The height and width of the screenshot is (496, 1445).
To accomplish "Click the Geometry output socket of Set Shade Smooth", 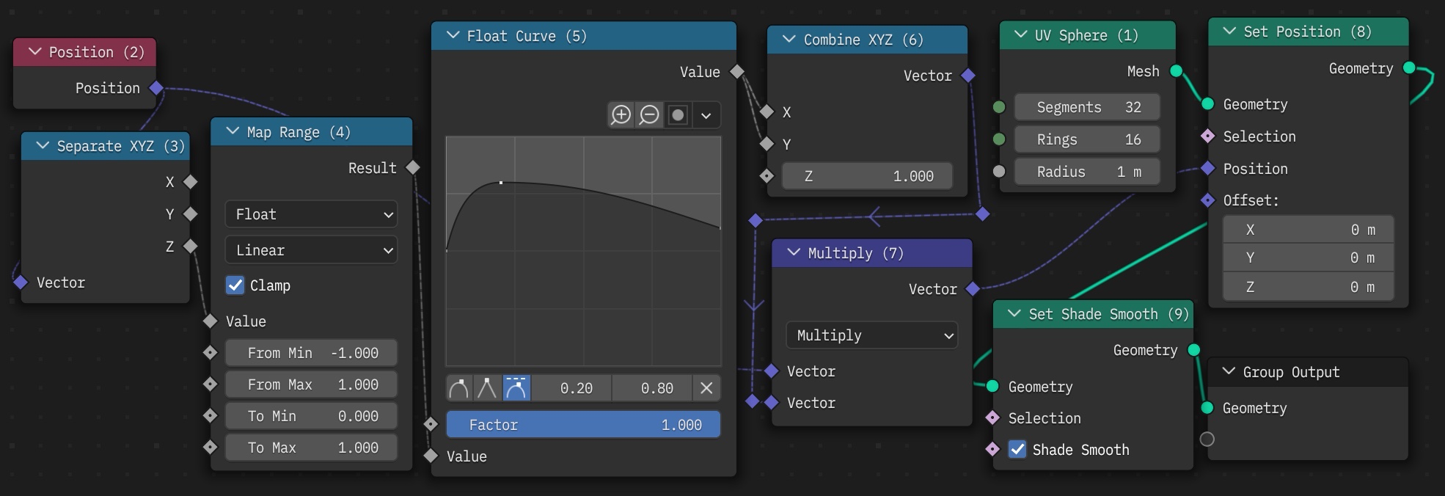I will coord(1194,350).
